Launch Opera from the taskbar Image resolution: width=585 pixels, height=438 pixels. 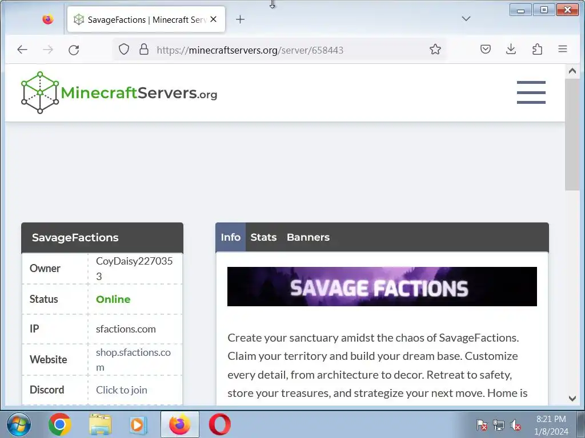(x=220, y=424)
